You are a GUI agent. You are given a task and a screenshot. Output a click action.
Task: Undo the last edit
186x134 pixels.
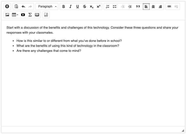pyautogui.click(x=23, y=6)
